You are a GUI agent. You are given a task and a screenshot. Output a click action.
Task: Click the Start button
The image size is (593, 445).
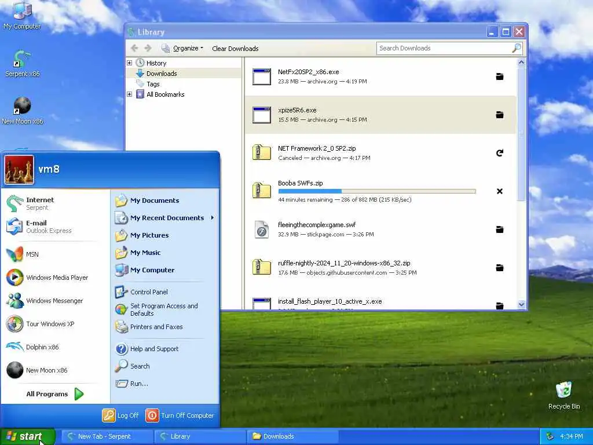point(27,436)
